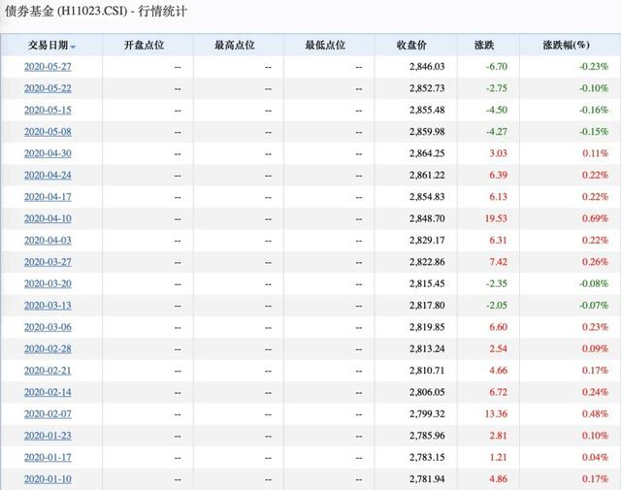Viewport: 621px width, 490px height.
Task: Select the change value -6.70
Action: pyautogui.click(x=497, y=67)
